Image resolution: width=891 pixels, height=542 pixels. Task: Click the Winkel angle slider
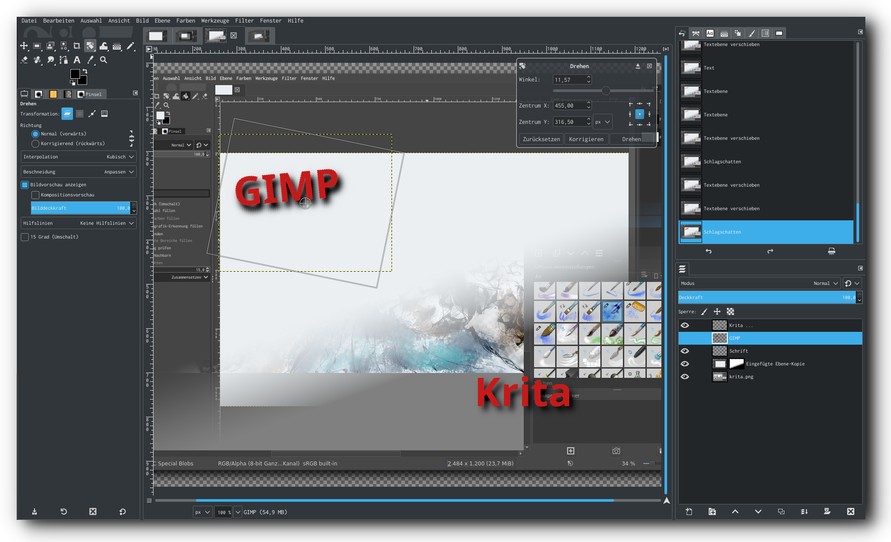click(x=603, y=91)
